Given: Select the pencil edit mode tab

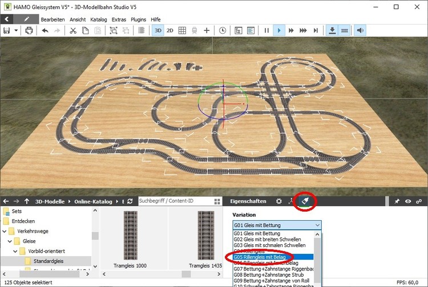Looking at the screenshot, I should click(26, 19).
